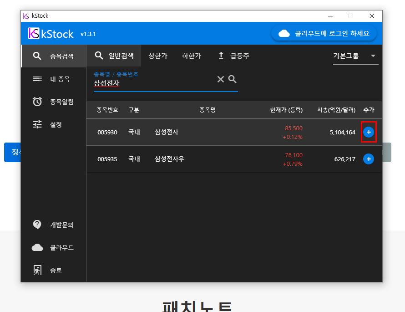Click 클라우드에 로그인 하세요 button
This screenshot has height=312, width=405.
tap(324, 34)
